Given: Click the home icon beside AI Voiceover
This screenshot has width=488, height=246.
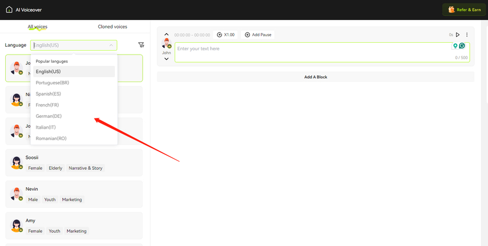Looking at the screenshot, I should click(9, 10).
